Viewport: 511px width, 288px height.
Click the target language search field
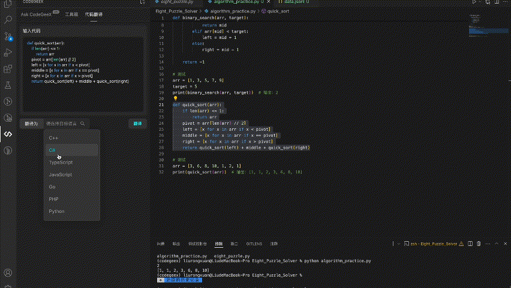63,124
